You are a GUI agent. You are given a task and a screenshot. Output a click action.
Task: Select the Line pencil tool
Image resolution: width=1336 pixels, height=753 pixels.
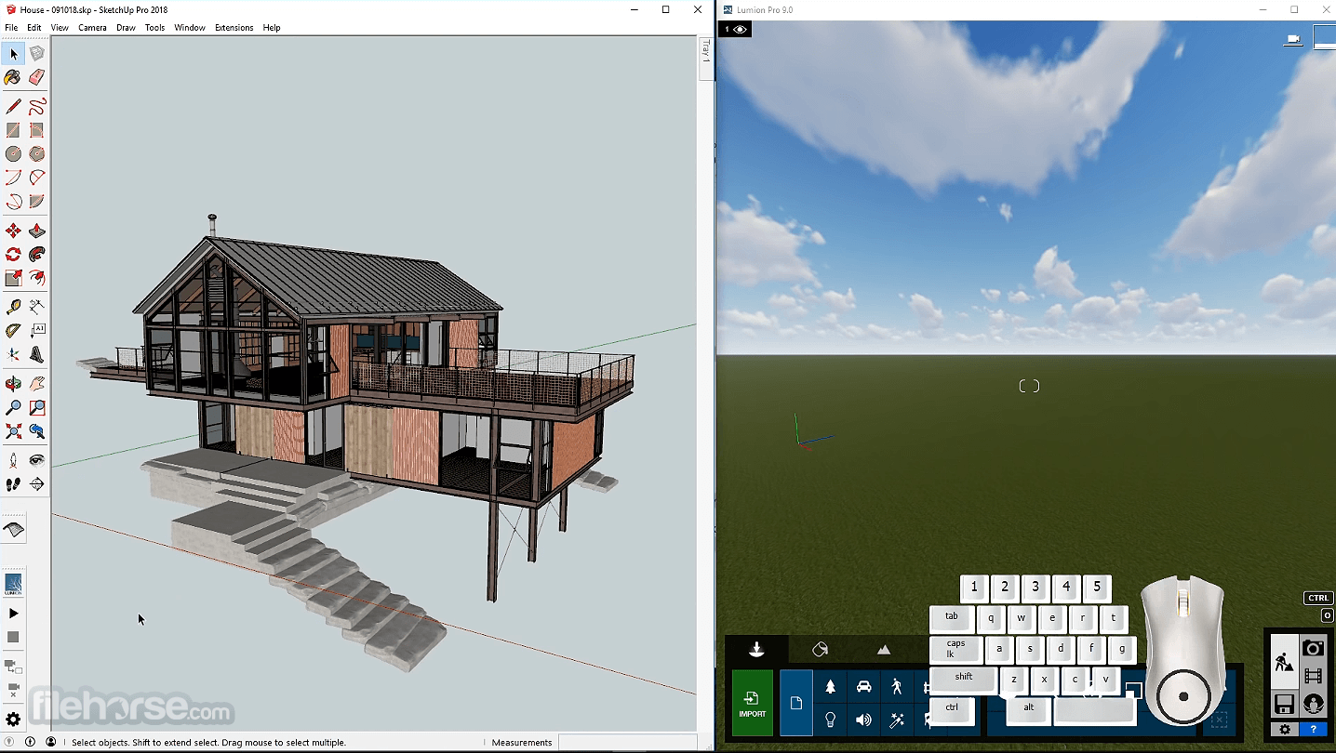point(13,107)
